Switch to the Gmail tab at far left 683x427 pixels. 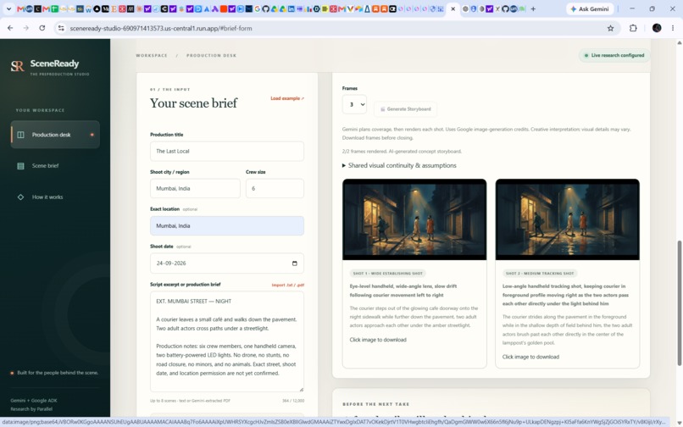20,8
